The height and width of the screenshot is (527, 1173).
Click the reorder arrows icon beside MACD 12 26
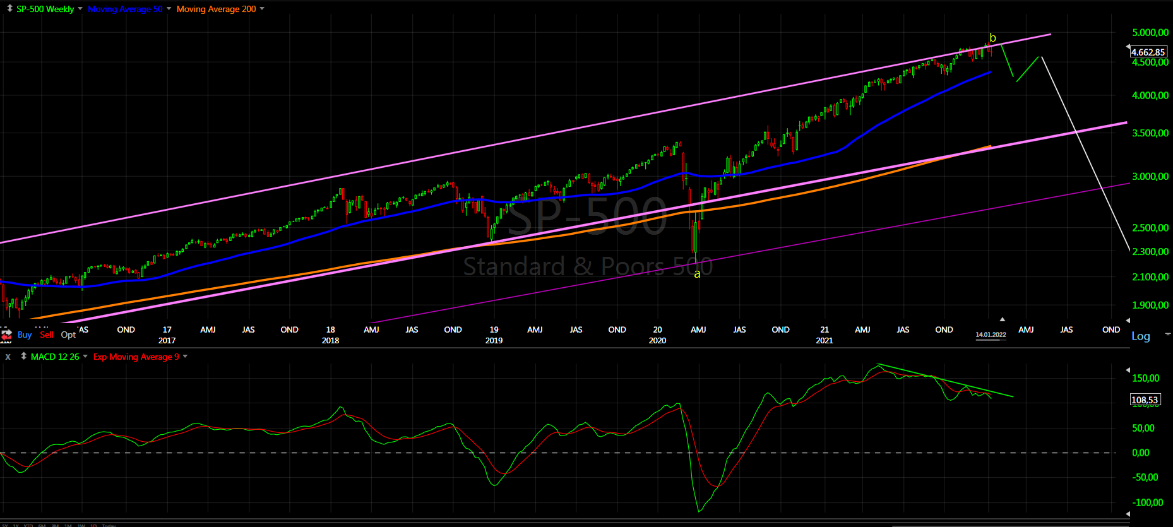[24, 357]
